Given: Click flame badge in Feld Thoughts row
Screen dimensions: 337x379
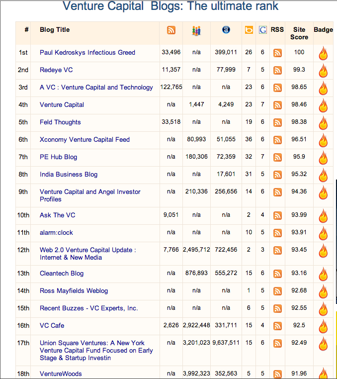Looking at the screenshot, I should (x=323, y=123).
